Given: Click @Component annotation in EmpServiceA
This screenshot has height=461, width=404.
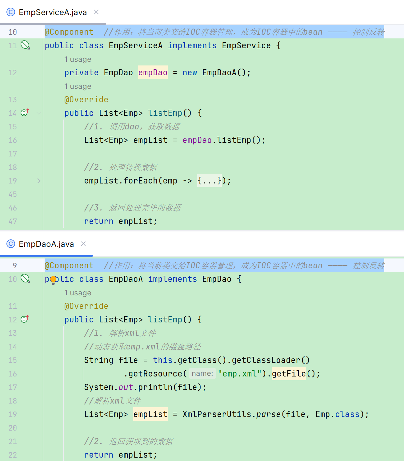Looking at the screenshot, I should [69, 32].
